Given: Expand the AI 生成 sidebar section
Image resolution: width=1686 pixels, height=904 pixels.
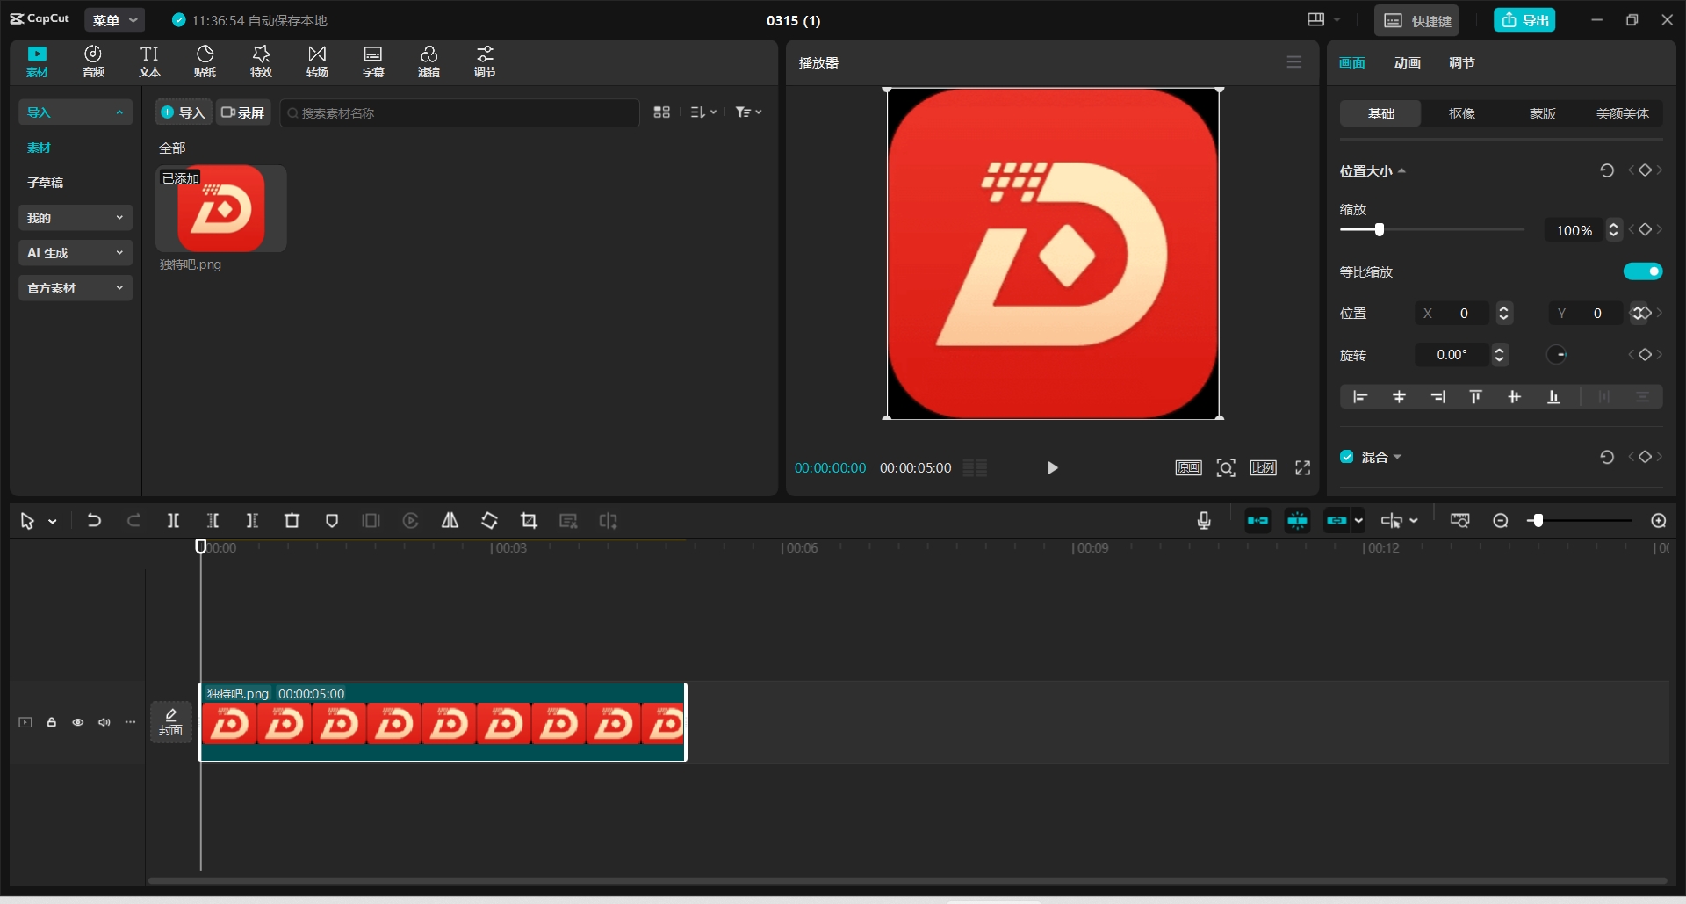Looking at the screenshot, I should tap(76, 253).
